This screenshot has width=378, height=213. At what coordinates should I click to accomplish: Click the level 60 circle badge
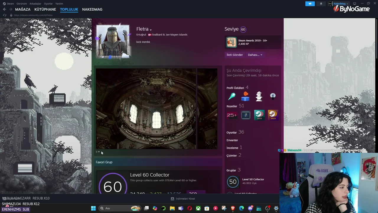click(243, 29)
